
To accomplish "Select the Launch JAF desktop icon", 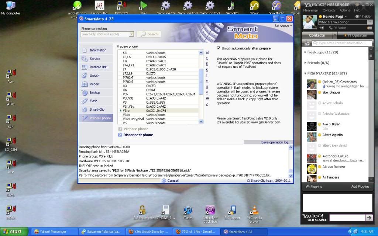I will tap(99, 6).
